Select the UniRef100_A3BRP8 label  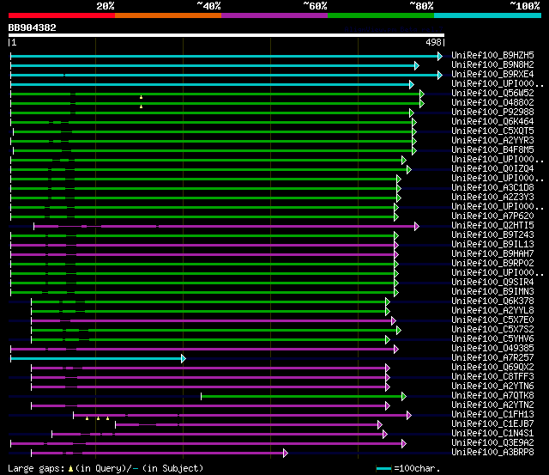(492, 453)
